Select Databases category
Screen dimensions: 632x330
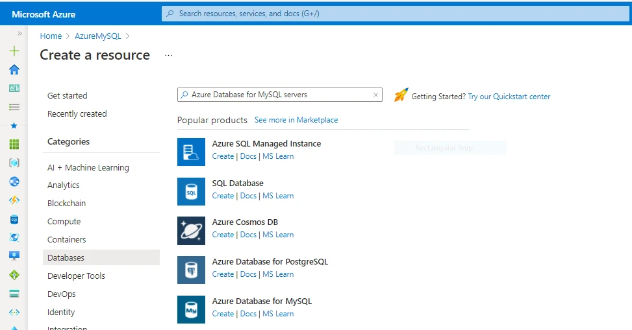(101, 257)
